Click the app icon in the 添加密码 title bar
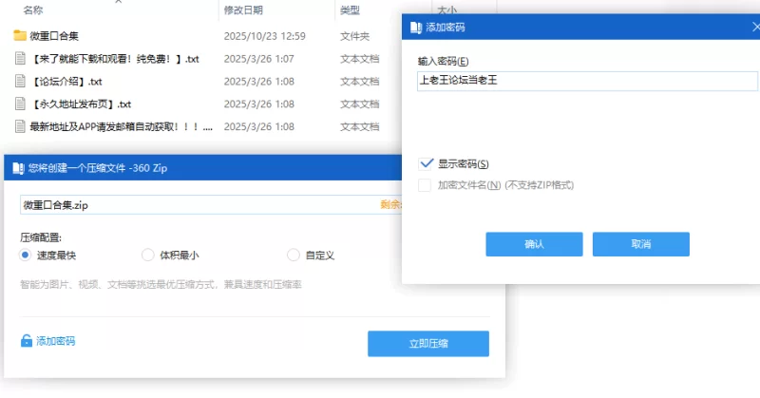The height and width of the screenshot is (398, 760). pyautogui.click(x=415, y=28)
